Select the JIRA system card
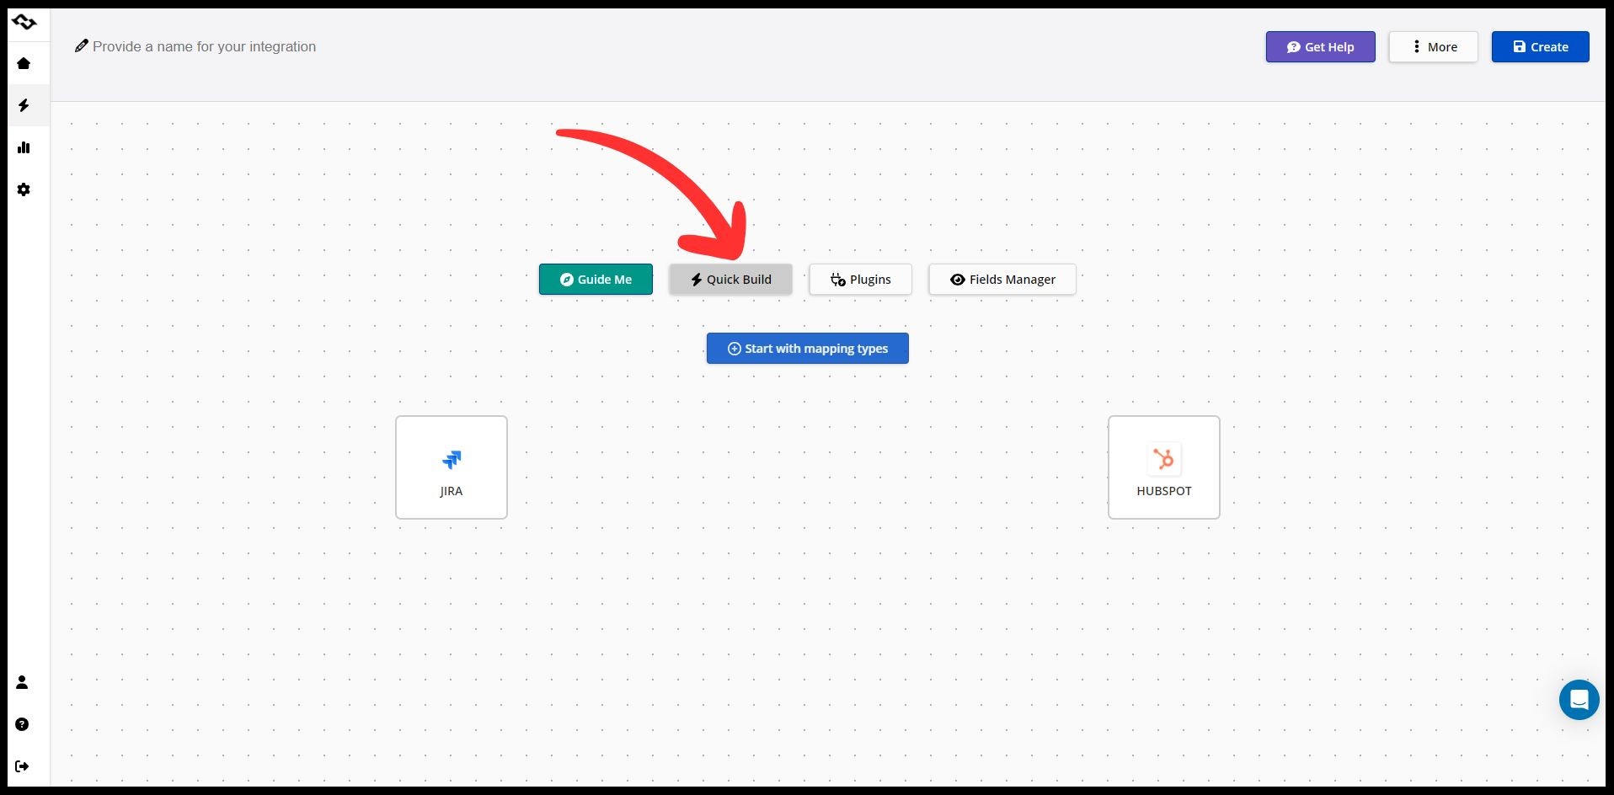This screenshot has height=795, width=1614. tap(452, 467)
